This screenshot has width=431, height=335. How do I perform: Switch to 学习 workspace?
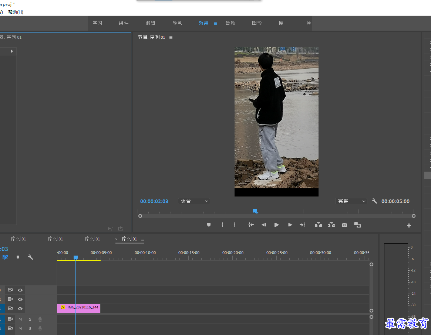[97, 23]
